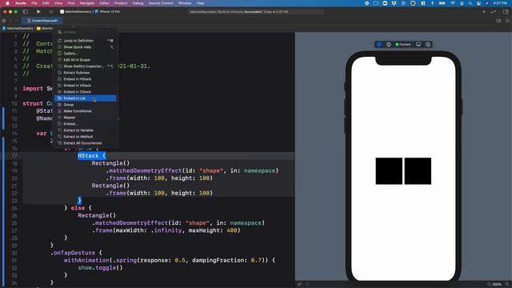This screenshot has height=288, width=512.
Task: Select Group action in popup
Action: click(x=86, y=105)
